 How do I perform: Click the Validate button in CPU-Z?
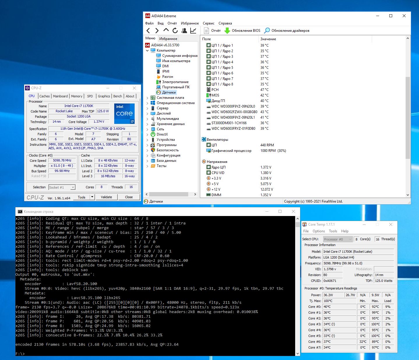106,197
